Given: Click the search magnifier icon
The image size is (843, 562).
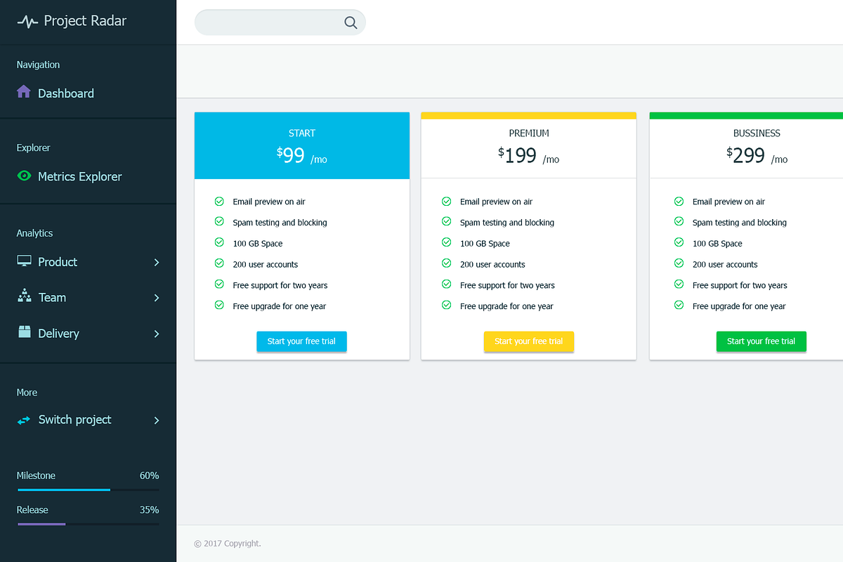Looking at the screenshot, I should [350, 22].
